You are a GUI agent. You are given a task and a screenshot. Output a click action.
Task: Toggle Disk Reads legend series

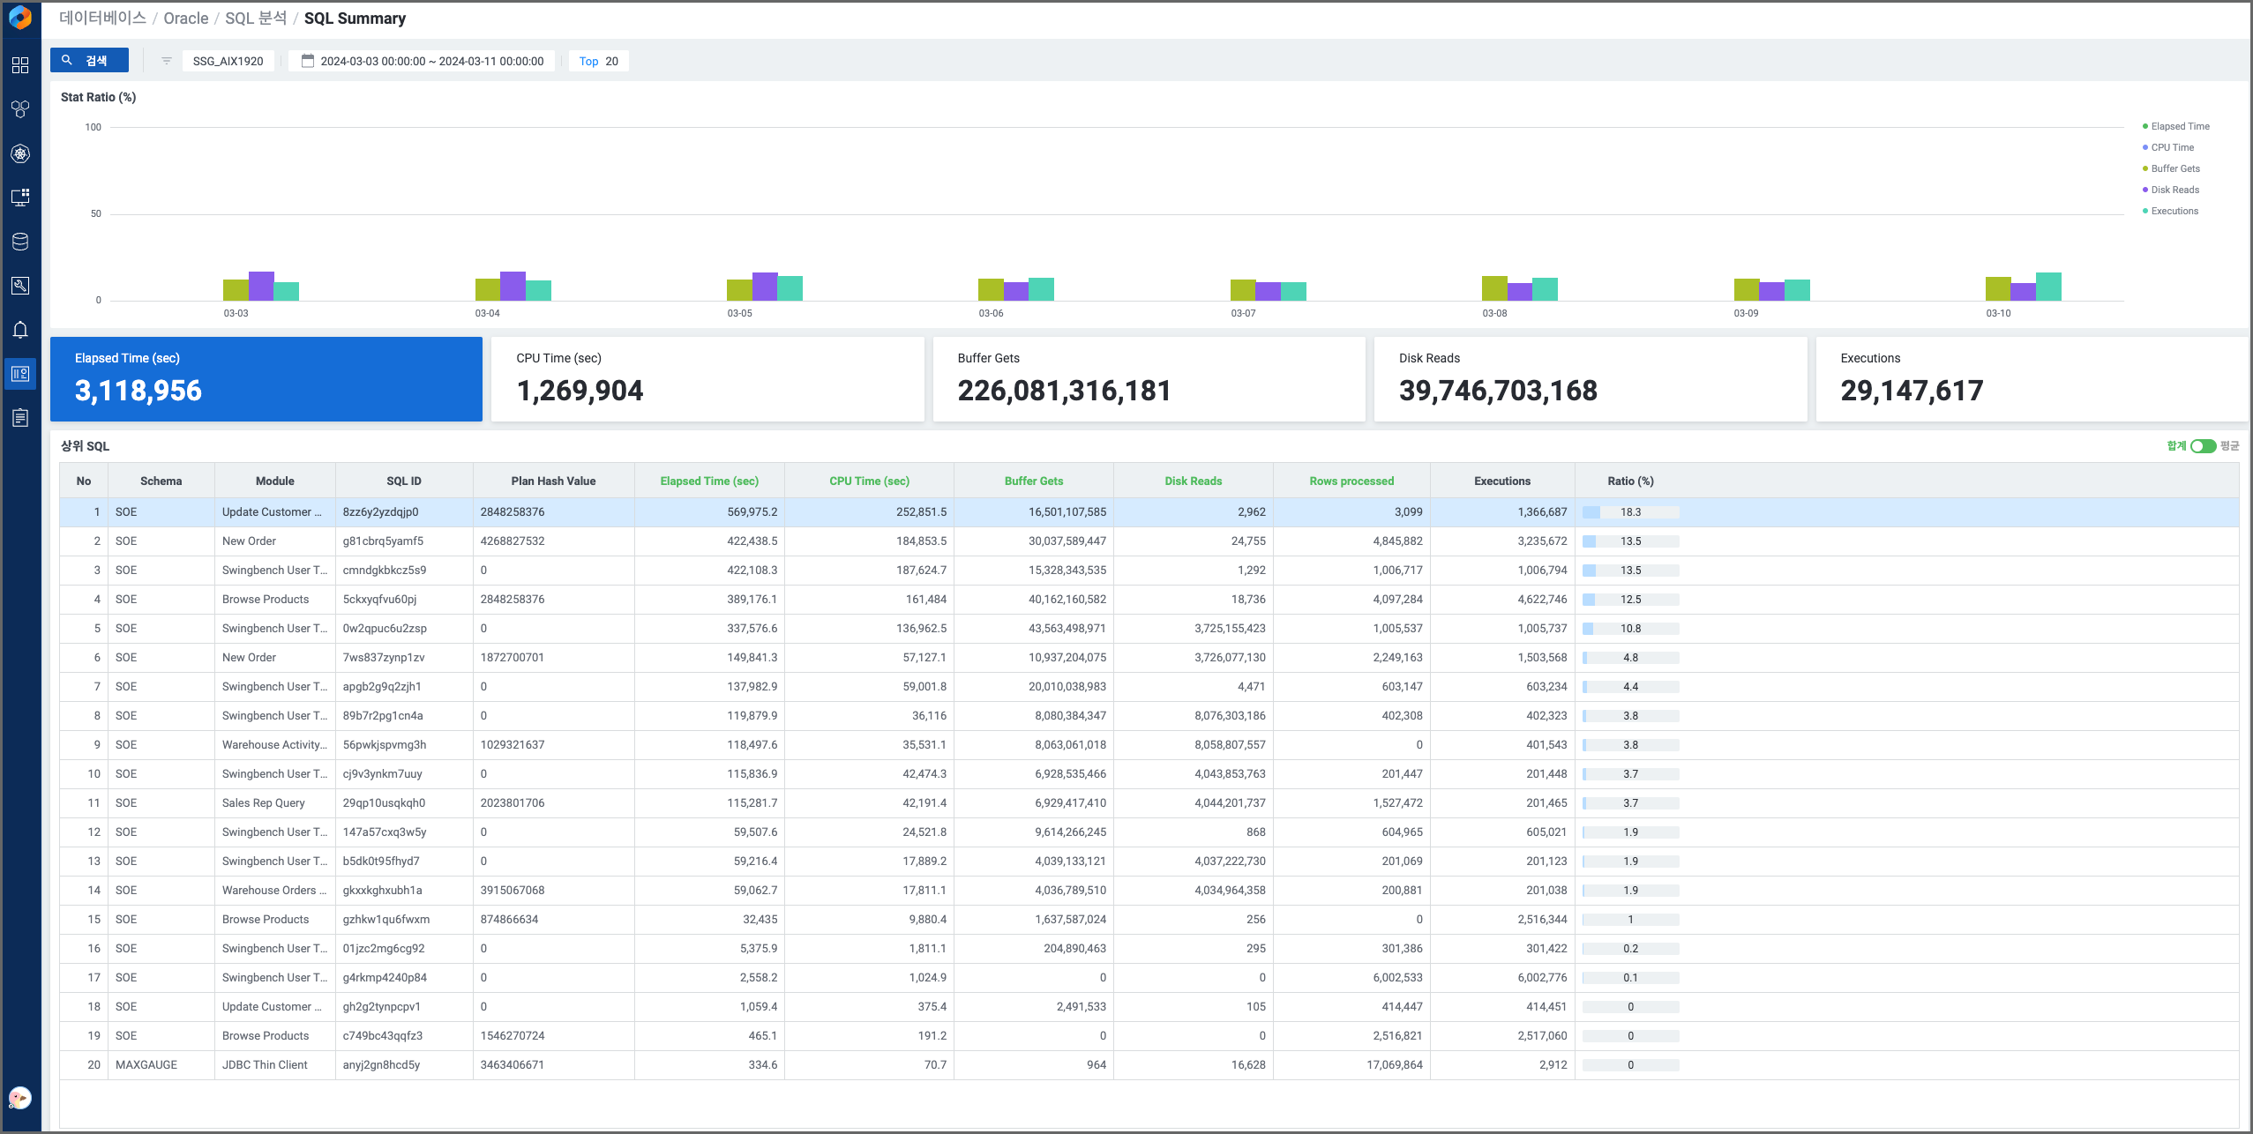[2174, 190]
